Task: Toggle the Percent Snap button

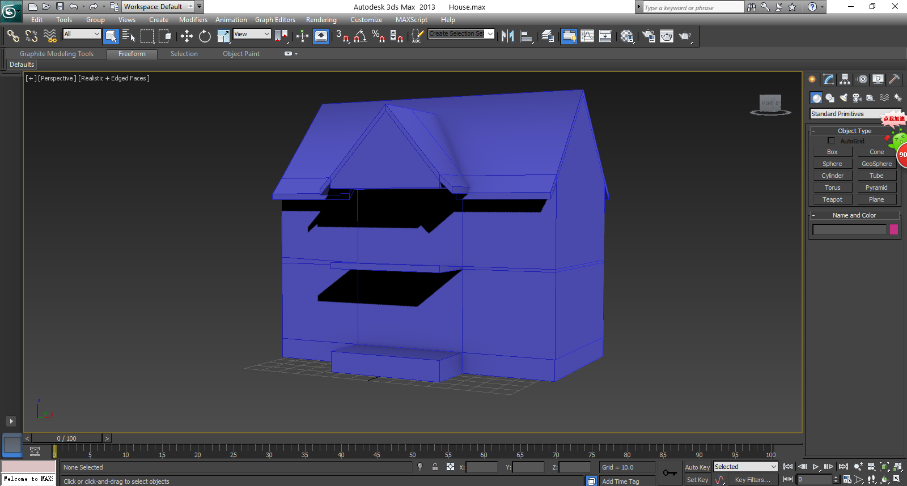Action: [x=378, y=36]
